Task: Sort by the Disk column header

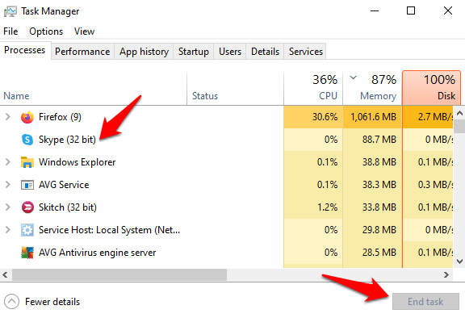Action: [x=431, y=88]
